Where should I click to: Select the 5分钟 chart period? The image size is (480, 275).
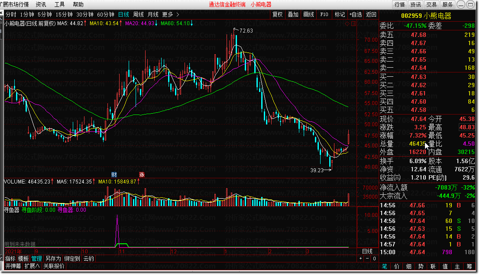(45, 14)
